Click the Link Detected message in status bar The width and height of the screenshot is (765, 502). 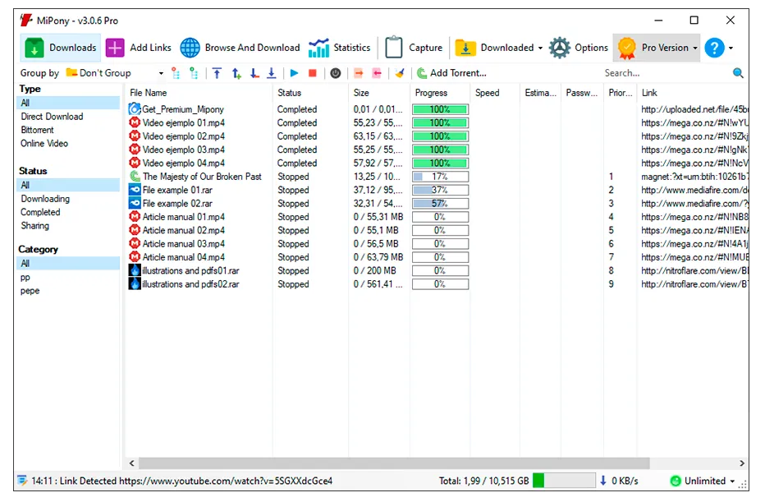[x=181, y=481]
